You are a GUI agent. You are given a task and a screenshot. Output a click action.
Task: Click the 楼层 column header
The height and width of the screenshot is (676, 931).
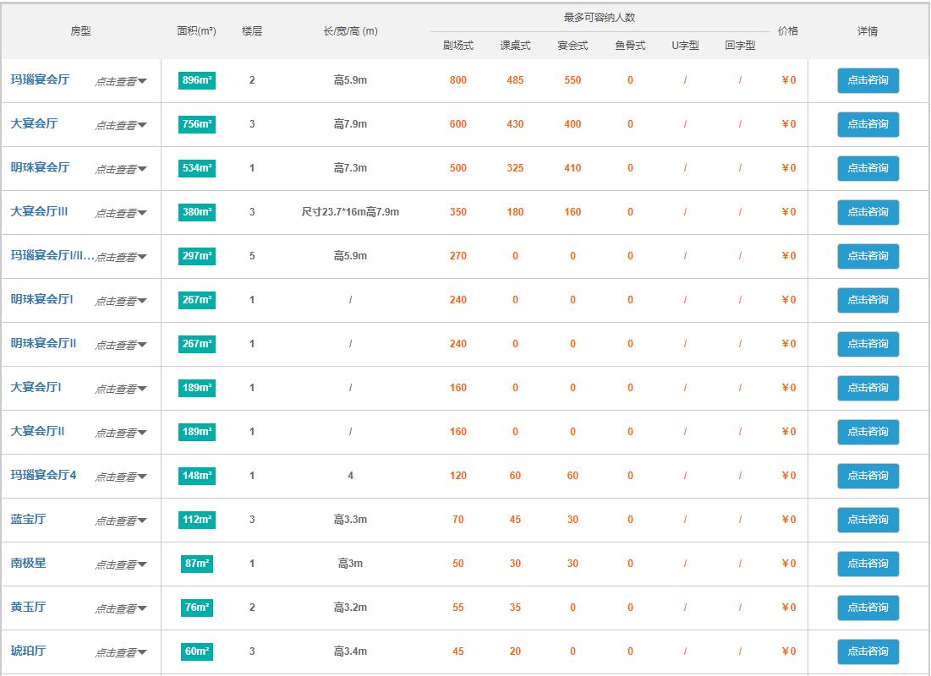[252, 31]
